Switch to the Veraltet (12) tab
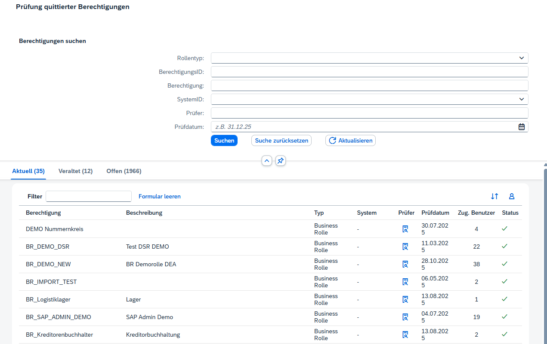 click(x=75, y=171)
